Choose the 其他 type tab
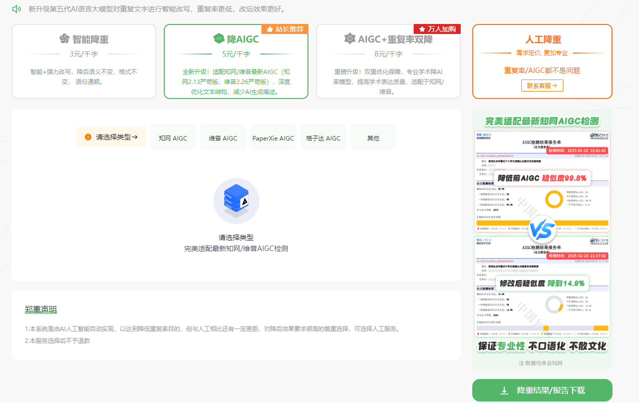 (373, 137)
